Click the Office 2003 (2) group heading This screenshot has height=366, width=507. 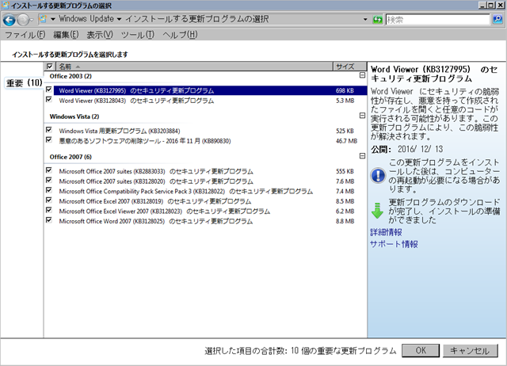[71, 76]
